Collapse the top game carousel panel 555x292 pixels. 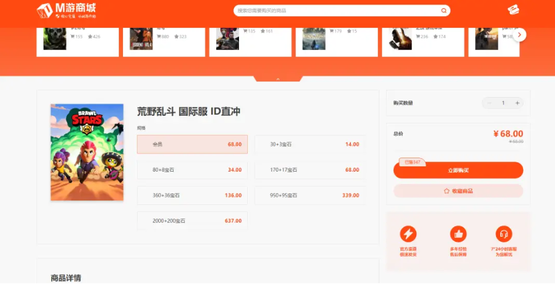(x=277, y=79)
